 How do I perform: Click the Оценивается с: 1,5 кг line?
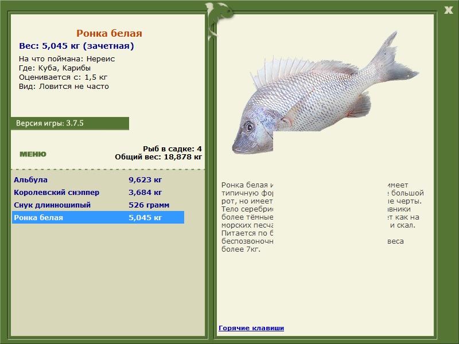tap(63, 77)
